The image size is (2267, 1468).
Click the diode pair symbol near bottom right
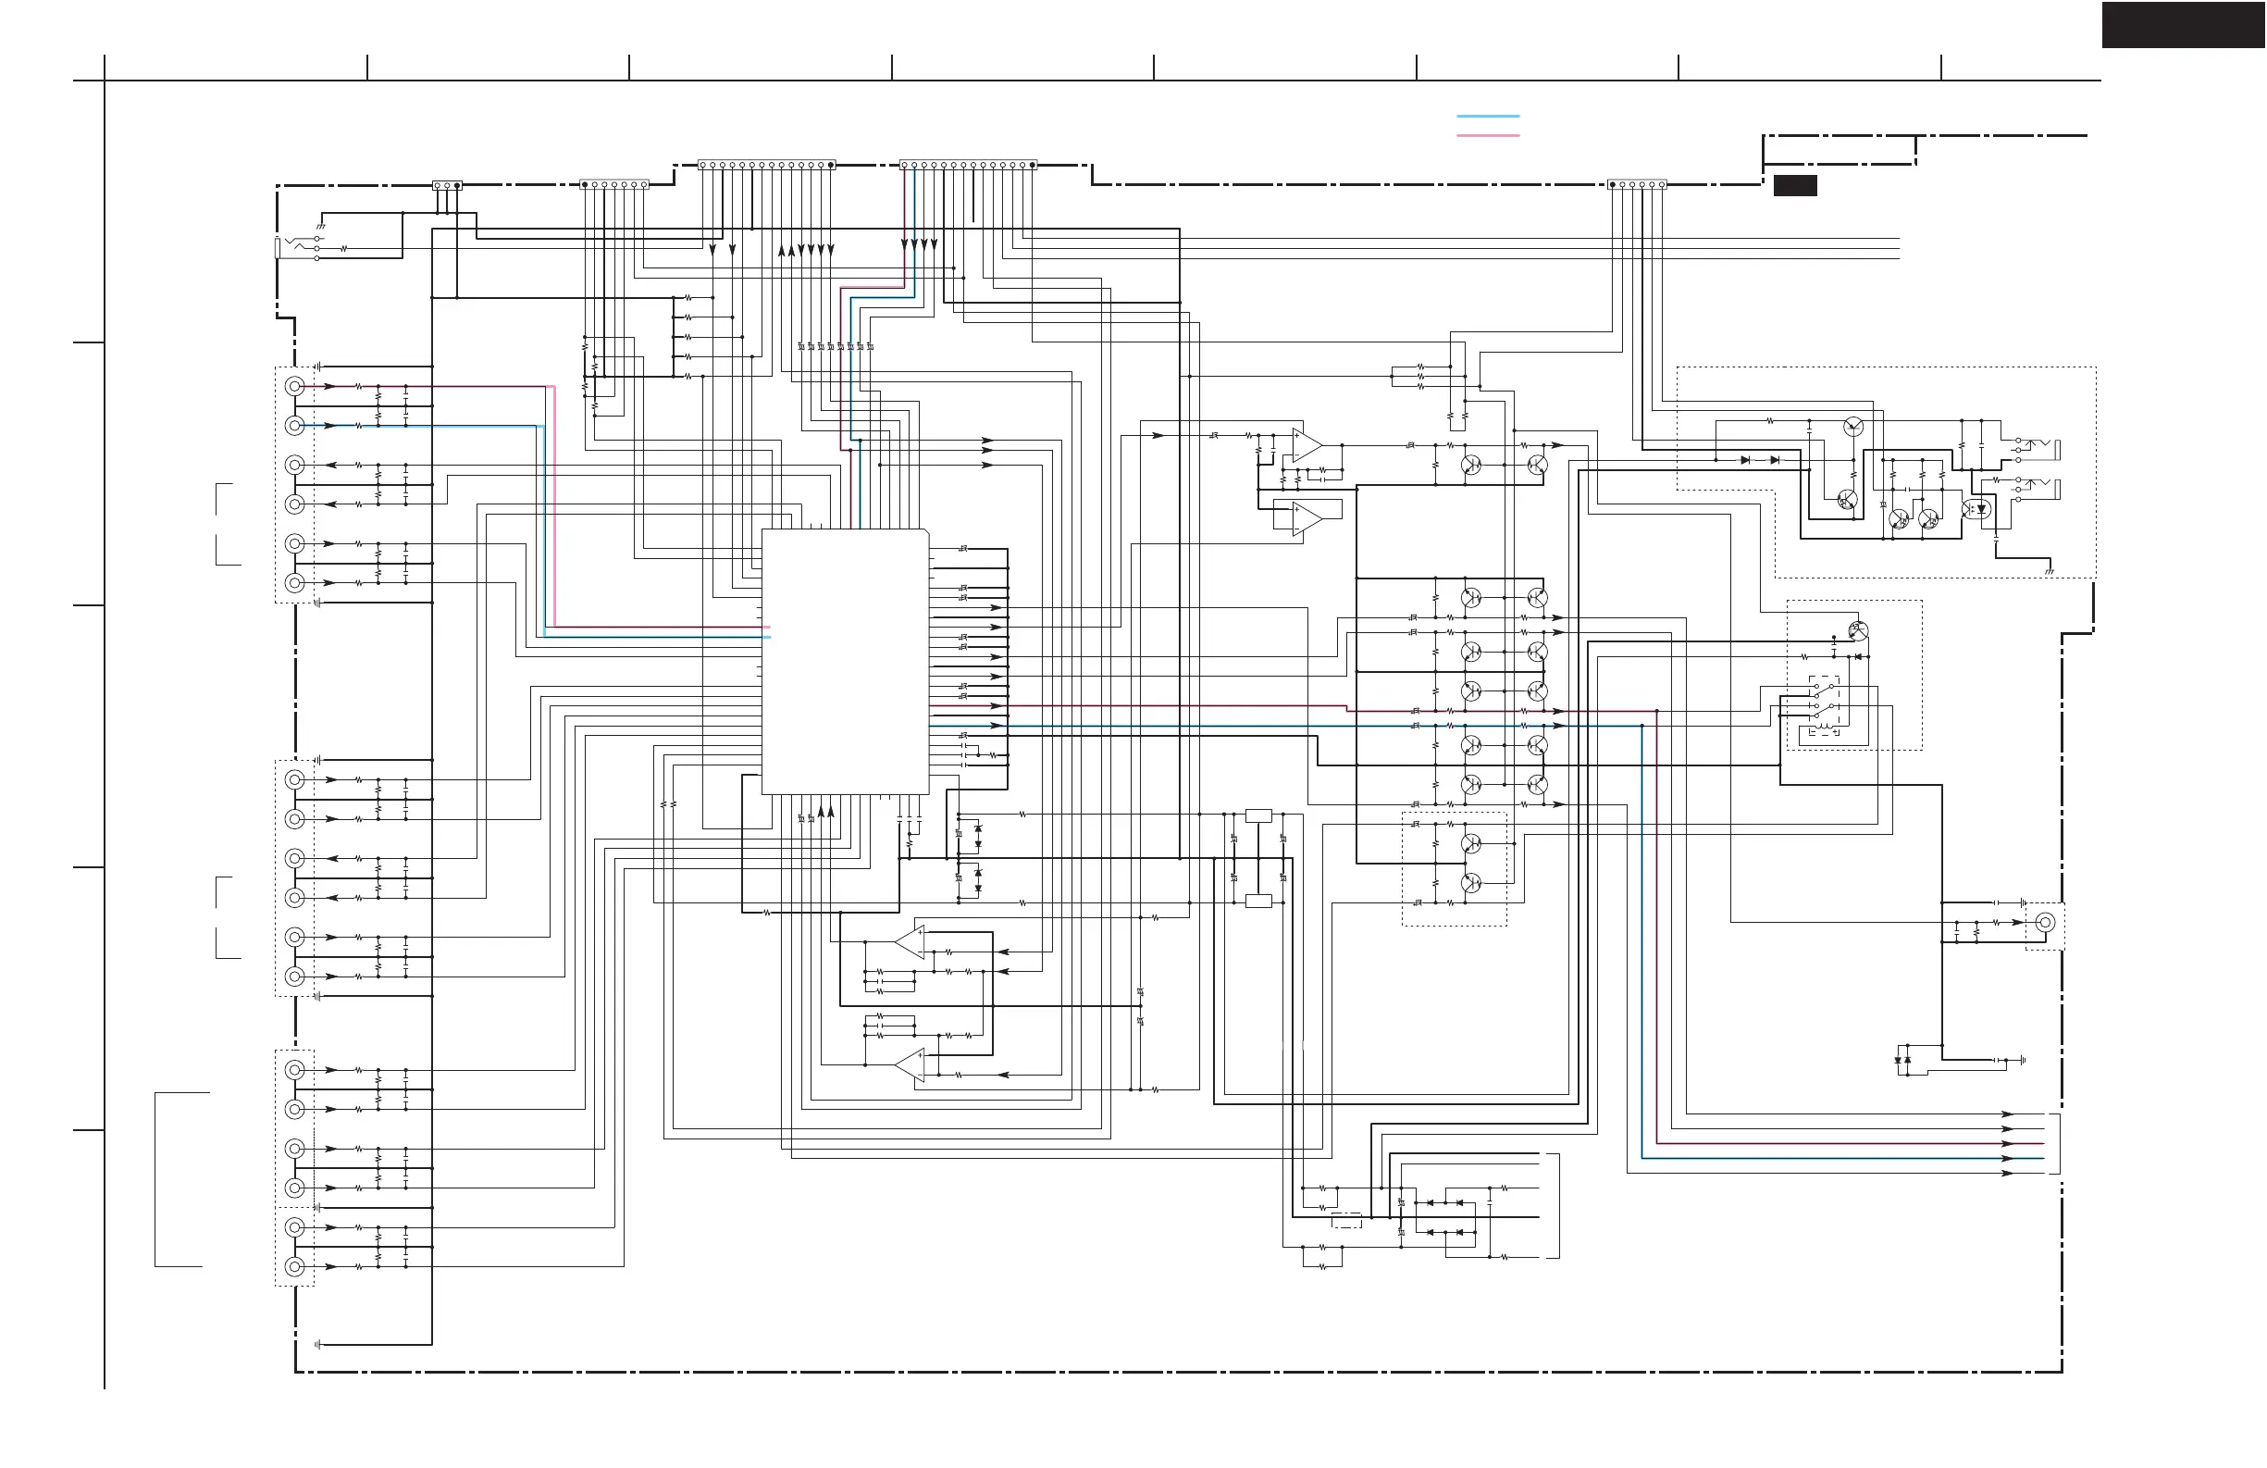[1902, 1061]
